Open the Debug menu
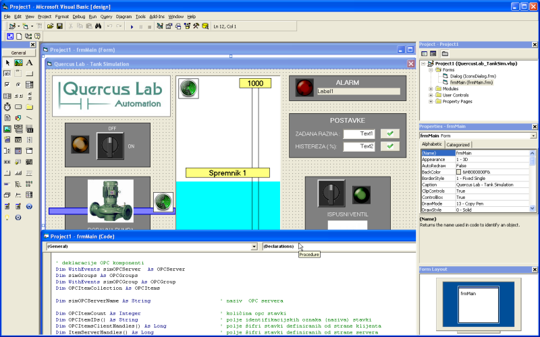Screen dimensions: 540x337 pyautogui.click(x=79, y=16)
